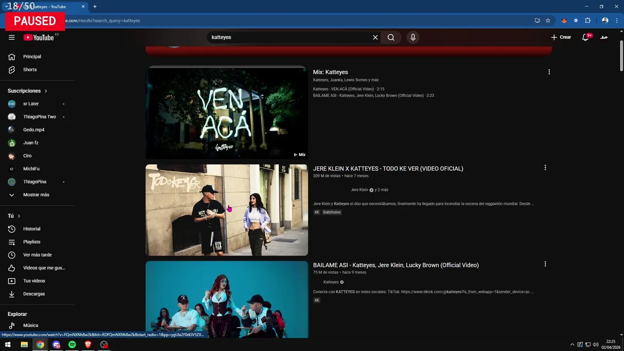Screen dimensions: 624x351
Task: Open BAILAME ASI Official Video title
Action: (396, 265)
